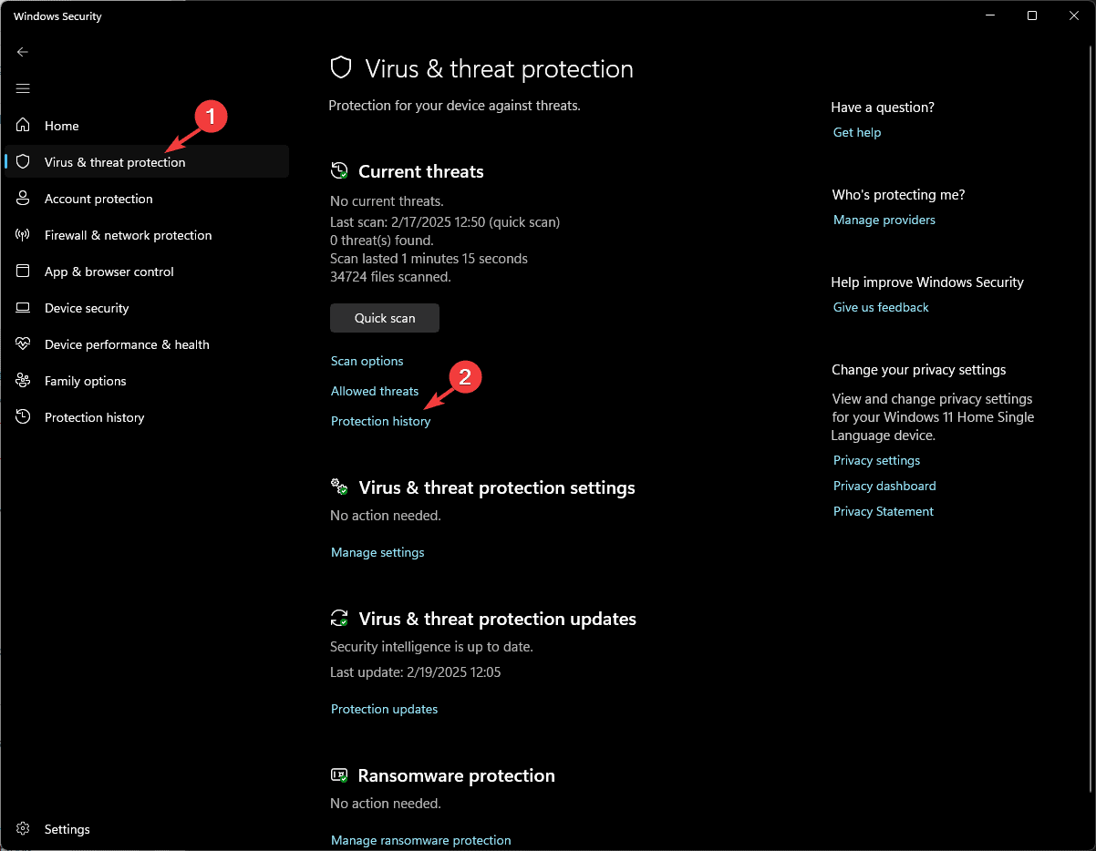This screenshot has height=851, width=1096.
Task: Minimize the Windows Security window
Action: pyautogui.click(x=989, y=15)
